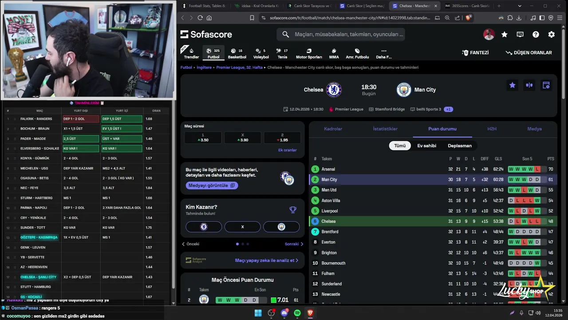Reload the page in browser
568x320 pixels.
tap(200, 18)
